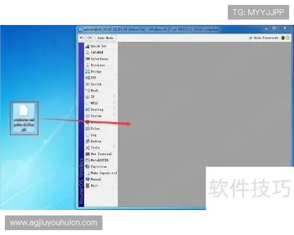Click the padlock icon in the toolbar's right corner
Viewport: 294px width, 235px height.
288,38
